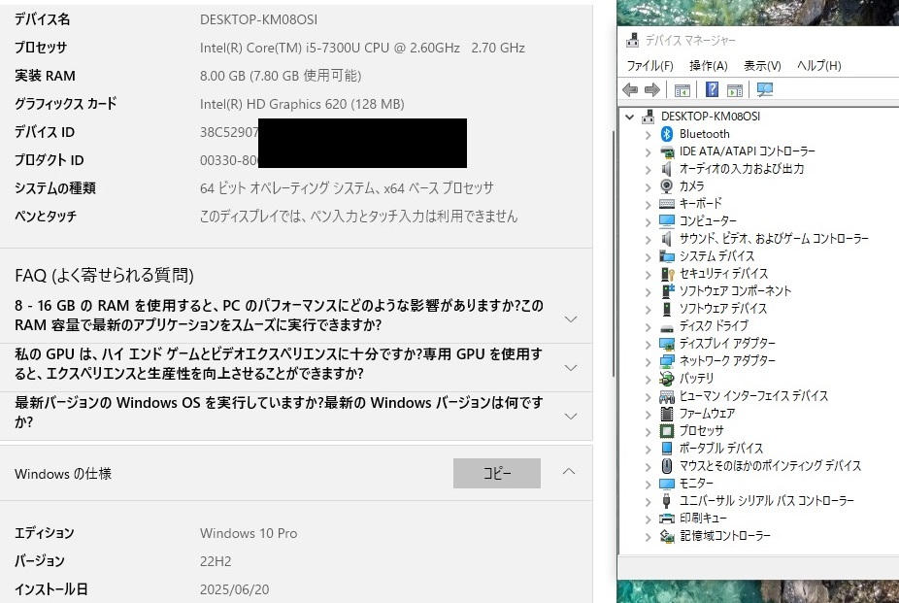Click Back arrow in Device Manager toolbar
The width and height of the screenshot is (899, 603).
point(630,89)
